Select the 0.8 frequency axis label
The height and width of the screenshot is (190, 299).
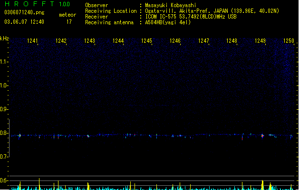coord(4,133)
